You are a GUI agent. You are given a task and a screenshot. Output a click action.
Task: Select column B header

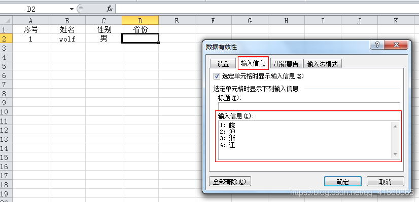pyautogui.click(x=67, y=21)
